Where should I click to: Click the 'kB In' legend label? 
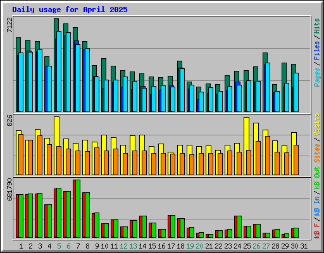316,206
